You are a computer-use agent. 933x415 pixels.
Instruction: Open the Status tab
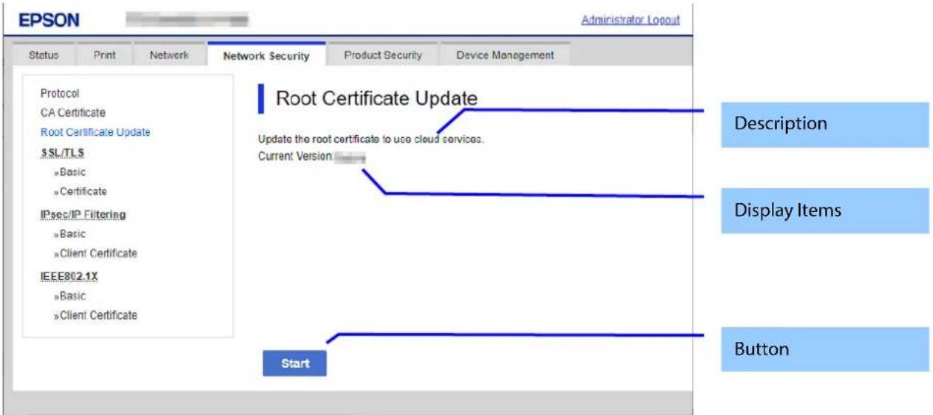tap(43, 55)
